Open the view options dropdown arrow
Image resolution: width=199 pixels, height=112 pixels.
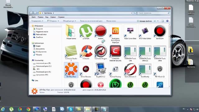pyautogui.click(x=158, y=21)
